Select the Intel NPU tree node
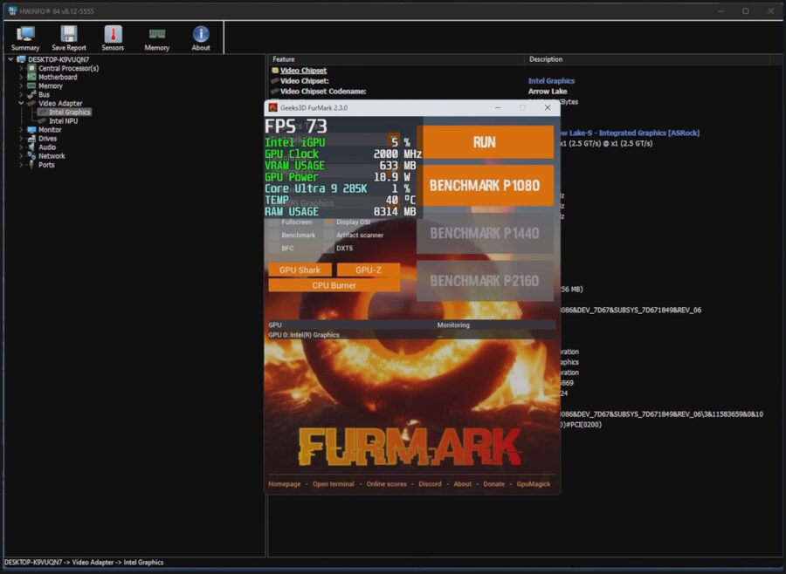This screenshot has height=574, width=786. [x=65, y=120]
